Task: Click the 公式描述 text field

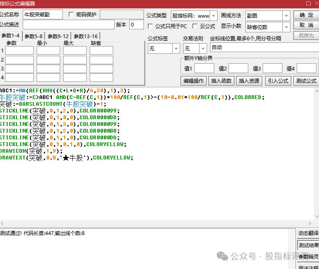Action: click(69, 25)
